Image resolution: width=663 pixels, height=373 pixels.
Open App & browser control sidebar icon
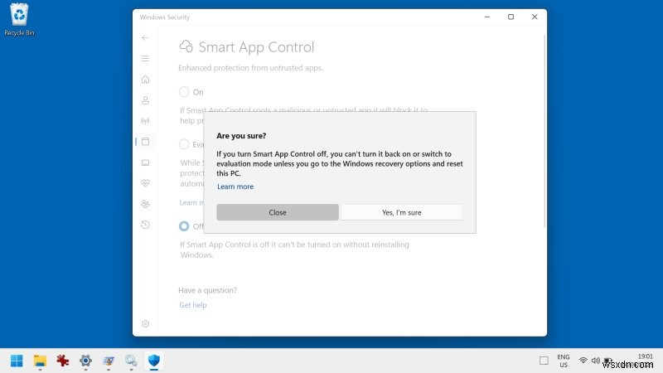(x=145, y=142)
